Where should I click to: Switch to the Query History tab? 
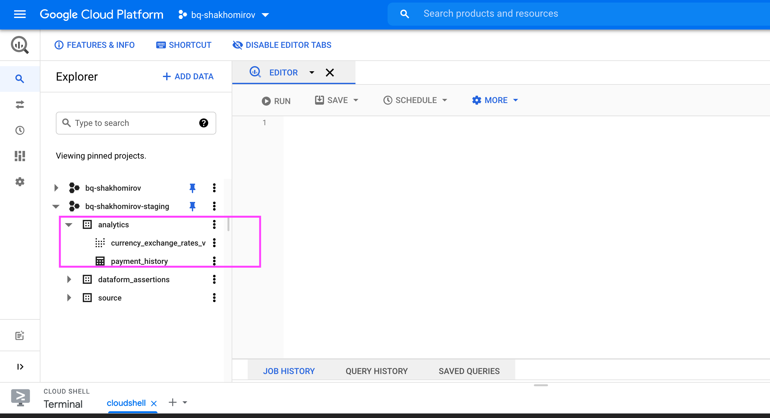[x=376, y=371]
